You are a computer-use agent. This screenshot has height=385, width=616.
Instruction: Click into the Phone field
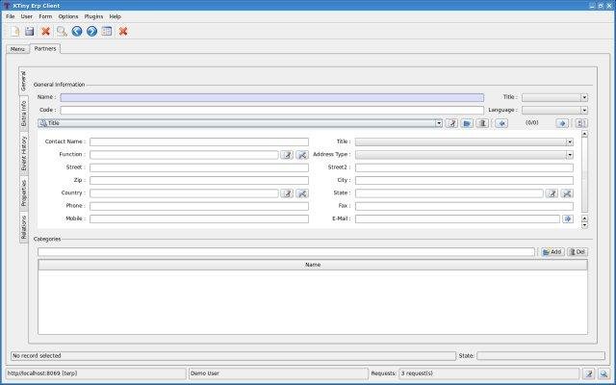coord(199,206)
